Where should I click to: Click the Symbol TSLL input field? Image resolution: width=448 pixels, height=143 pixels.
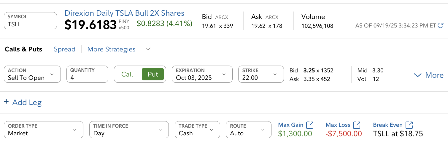30,21
